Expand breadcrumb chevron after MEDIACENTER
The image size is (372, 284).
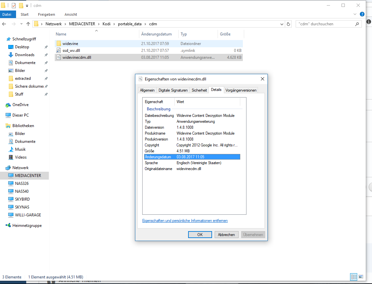[x=99, y=24]
